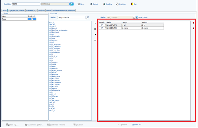Screen dimensions: 198x128
Task: Create a new report with Novo
Action: (x=81, y=4)
